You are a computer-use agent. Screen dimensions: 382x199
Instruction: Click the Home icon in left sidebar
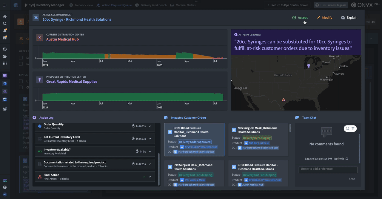click(5, 16)
